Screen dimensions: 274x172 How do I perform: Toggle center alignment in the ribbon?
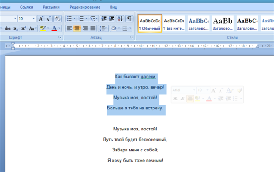click(77, 28)
